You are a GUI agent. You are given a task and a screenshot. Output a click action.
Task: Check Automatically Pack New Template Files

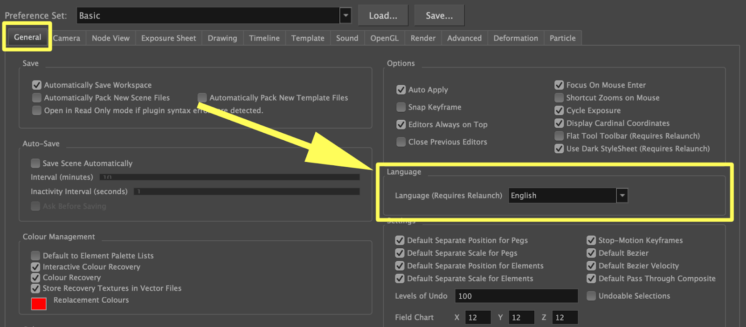pos(202,97)
